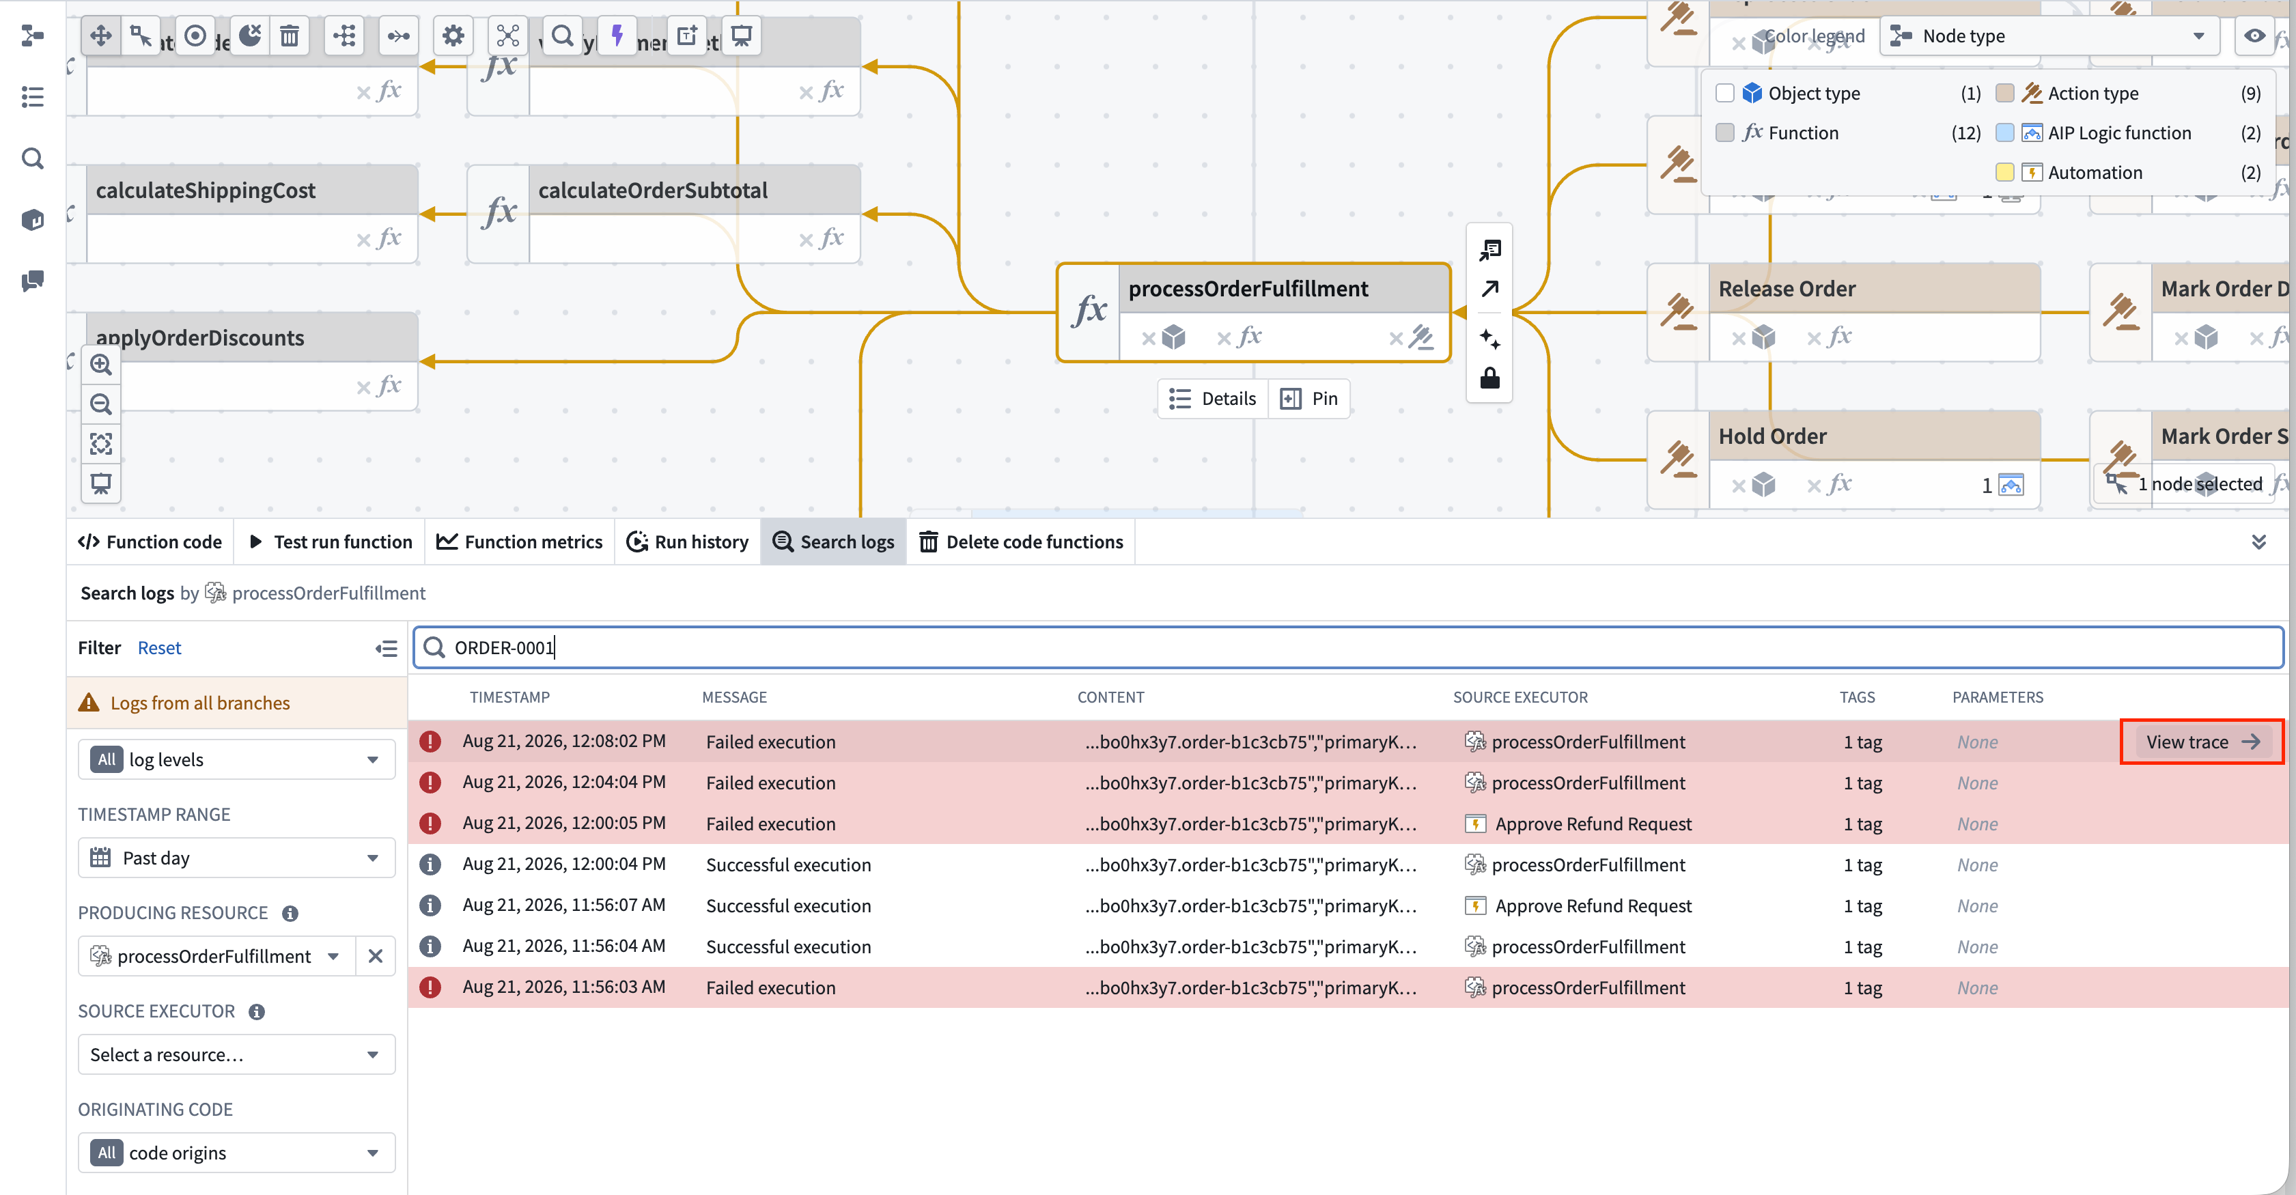The height and width of the screenshot is (1195, 2296).
Task: Click the Details button below selected node
Action: tap(1212, 398)
